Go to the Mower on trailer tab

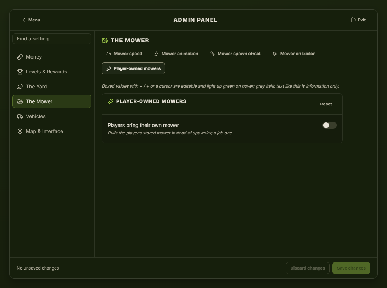click(294, 54)
